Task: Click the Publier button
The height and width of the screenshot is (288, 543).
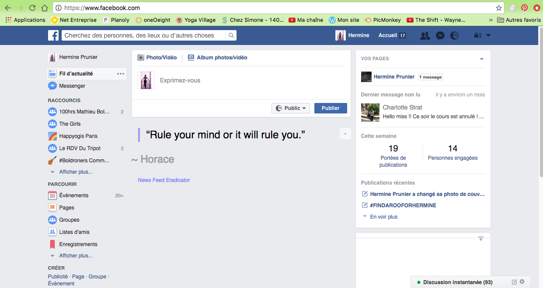Action: coord(331,108)
